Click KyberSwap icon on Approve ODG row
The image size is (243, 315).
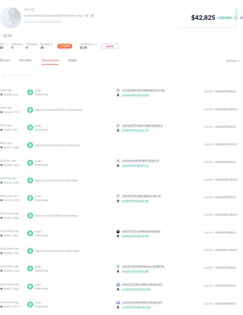(30, 215)
